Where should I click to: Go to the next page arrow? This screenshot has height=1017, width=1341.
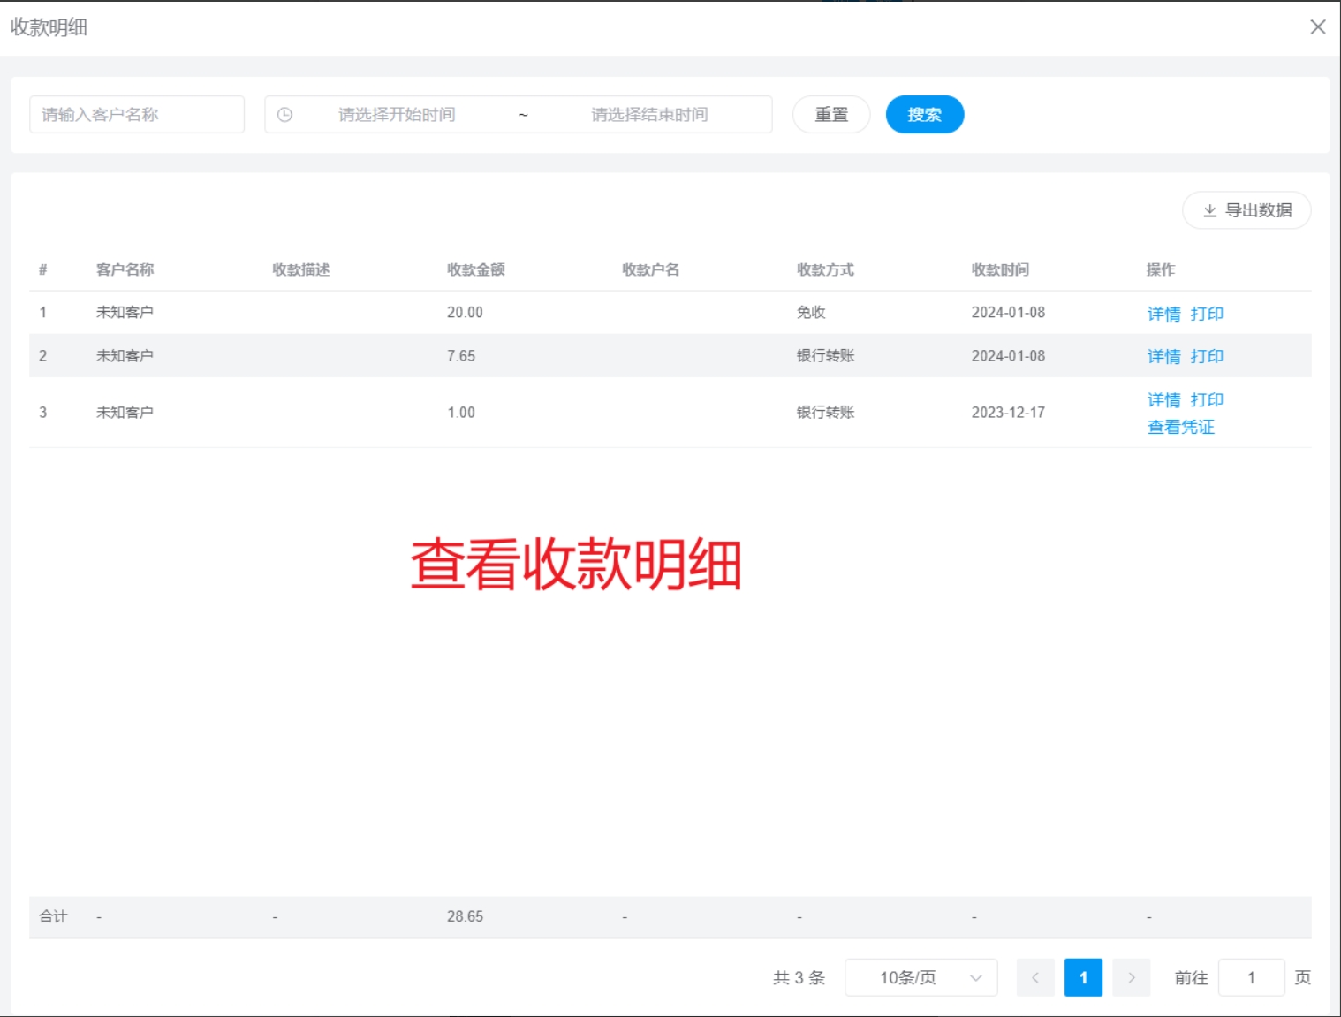(1131, 977)
